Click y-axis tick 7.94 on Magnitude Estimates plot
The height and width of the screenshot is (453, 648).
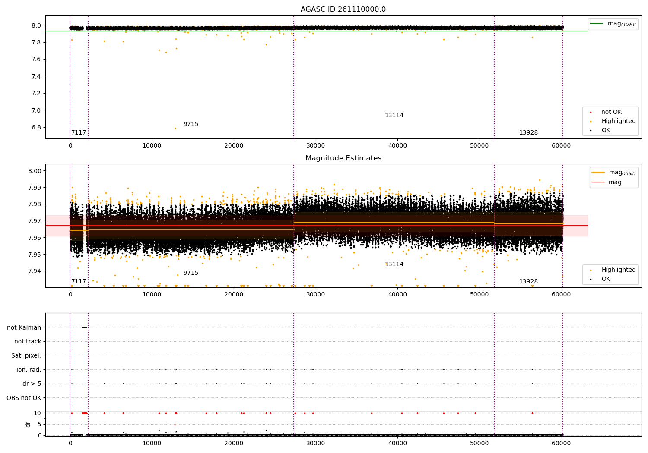(x=35, y=271)
